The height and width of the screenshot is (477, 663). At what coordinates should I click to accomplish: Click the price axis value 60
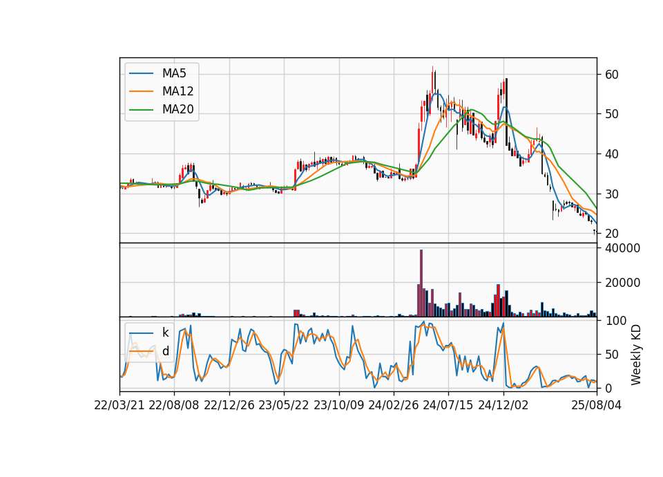(x=612, y=75)
